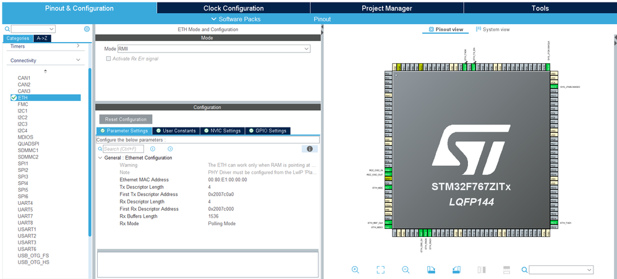Viewport: 617px width, 279px height.
Task: Click the vertical split view icon
Action: 482,270
